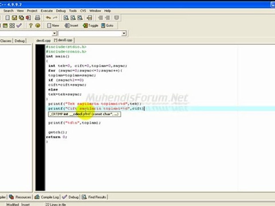Screen dimensions: 275x206
Task: Click the Remove from Project icon
Action: point(107,18)
